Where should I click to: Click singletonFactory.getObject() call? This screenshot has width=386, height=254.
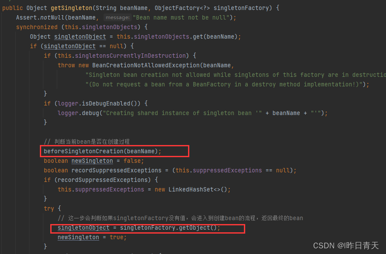[169, 228]
